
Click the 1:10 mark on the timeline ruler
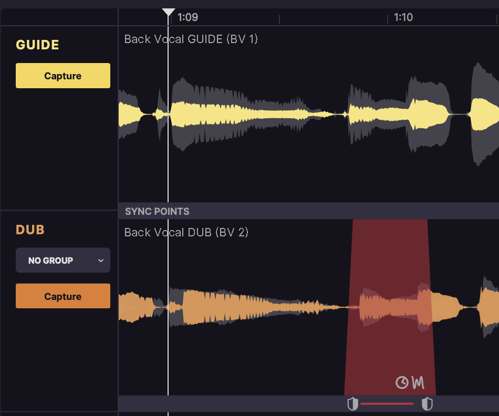(x=403, y=17)
